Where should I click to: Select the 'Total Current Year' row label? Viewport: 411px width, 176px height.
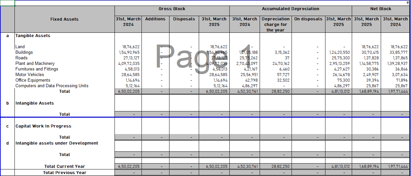tap(64, 166)
